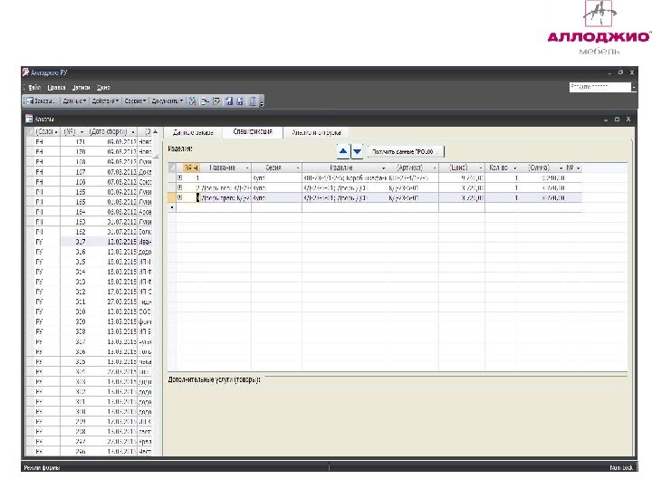Viewport: 652px width, 489px height.
Task: Open the Кол-во column header dropdown
Action: coord(515,168)
